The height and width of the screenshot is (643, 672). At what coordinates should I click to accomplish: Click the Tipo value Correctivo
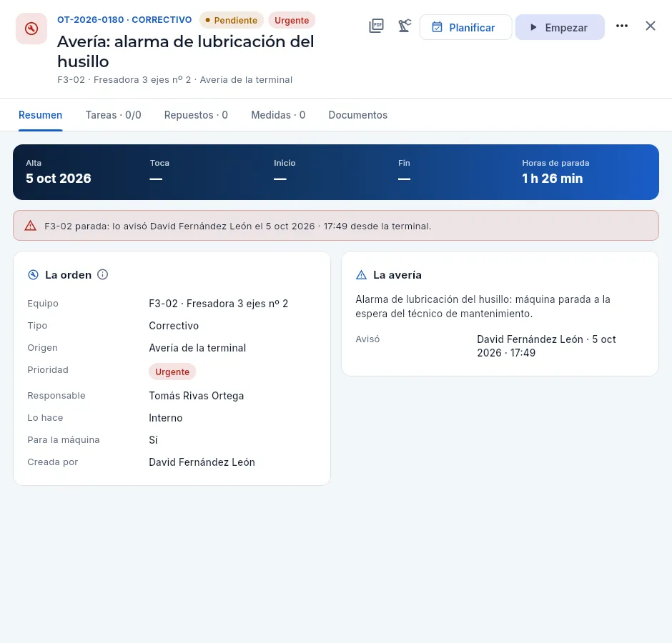[x=174, y=326]
